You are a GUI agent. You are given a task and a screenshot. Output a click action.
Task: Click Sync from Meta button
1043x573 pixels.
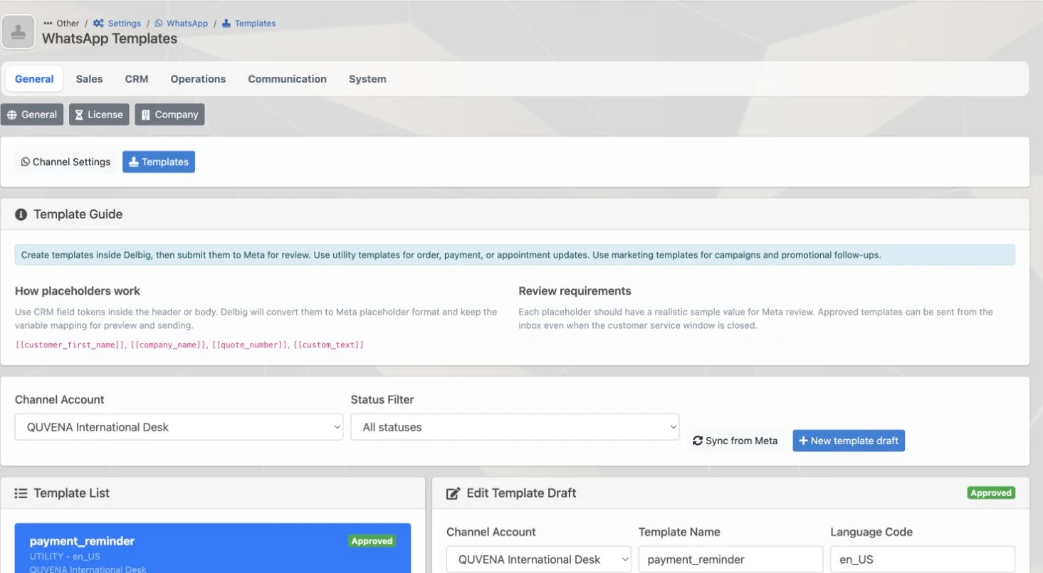click(735, 441)
